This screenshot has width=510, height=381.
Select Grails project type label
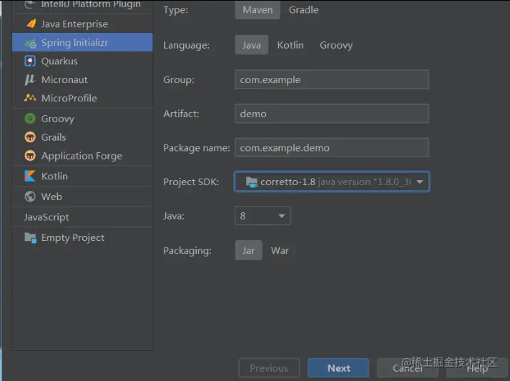(54, 137)
